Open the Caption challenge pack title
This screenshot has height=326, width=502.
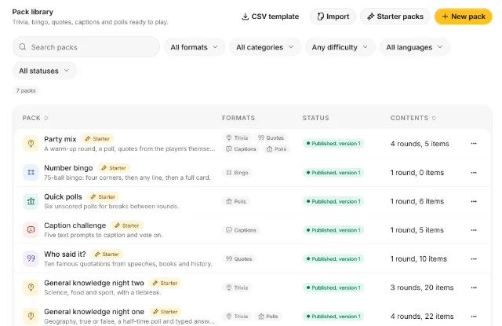[75, 225]
